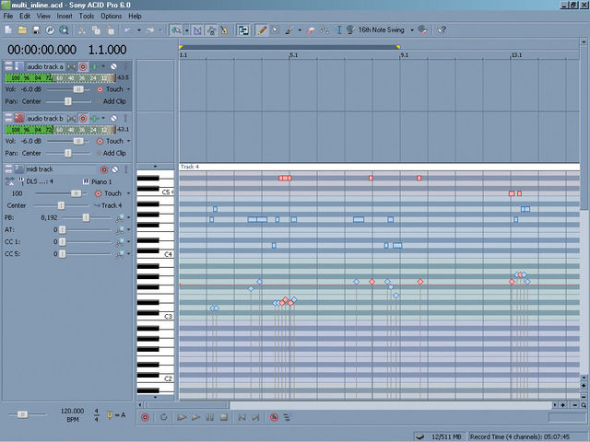Mute audio track b
The width and height of the screenshot is (590, 442).
(113, 119)
